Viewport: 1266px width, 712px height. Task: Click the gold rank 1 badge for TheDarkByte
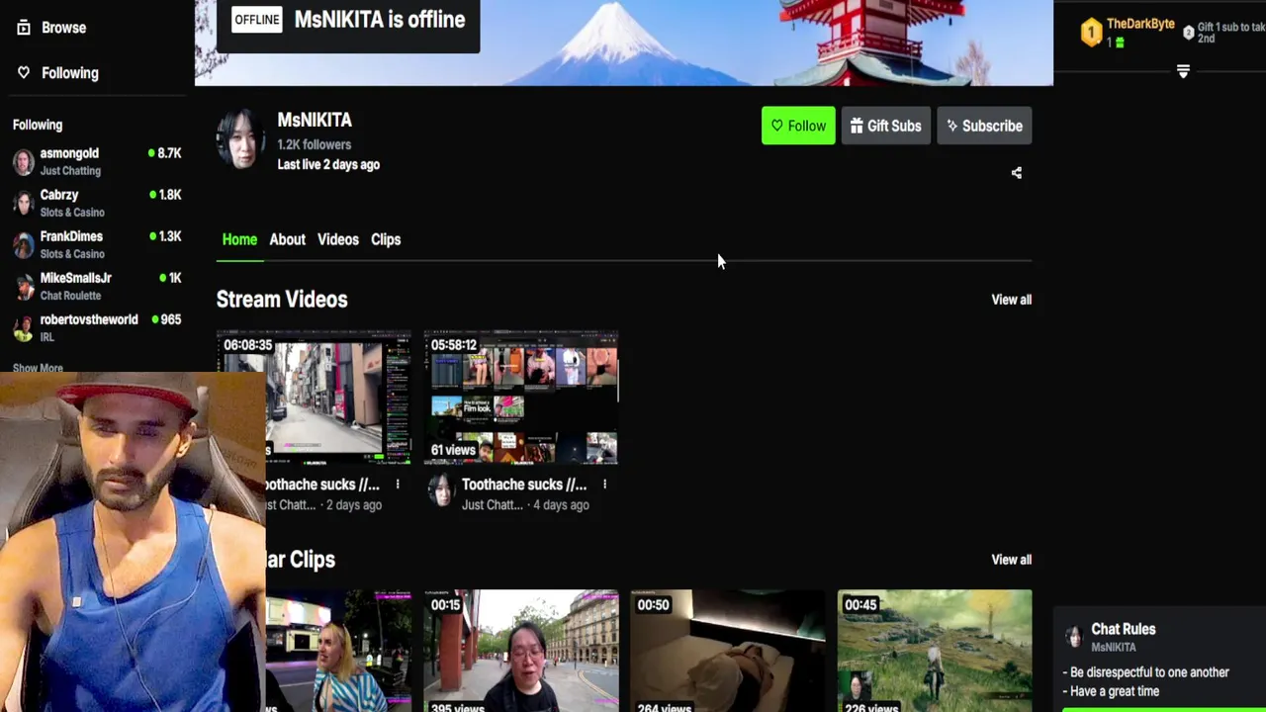coord(1091,33)
